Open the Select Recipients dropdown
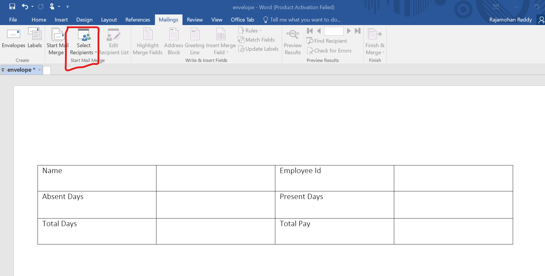The height and width of the screenshot is (276, 545). (x=84, y=41)
